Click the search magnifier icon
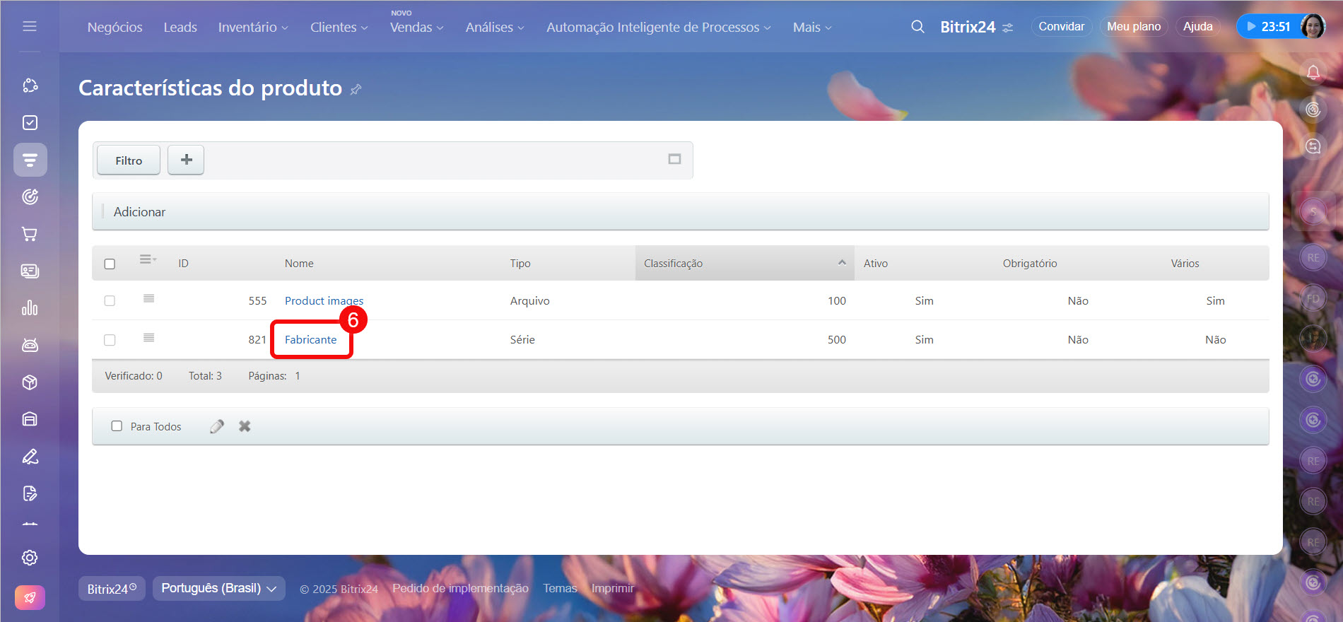This screenshot has width=1343, height=622. tap(917, 27)
